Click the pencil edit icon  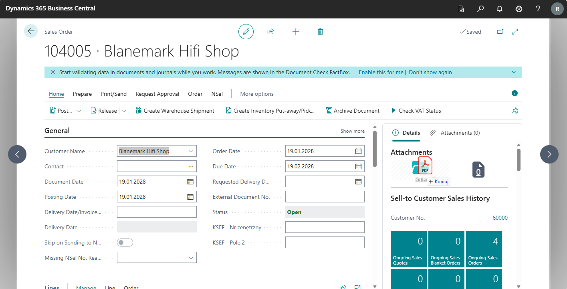(x=246, y=32)
